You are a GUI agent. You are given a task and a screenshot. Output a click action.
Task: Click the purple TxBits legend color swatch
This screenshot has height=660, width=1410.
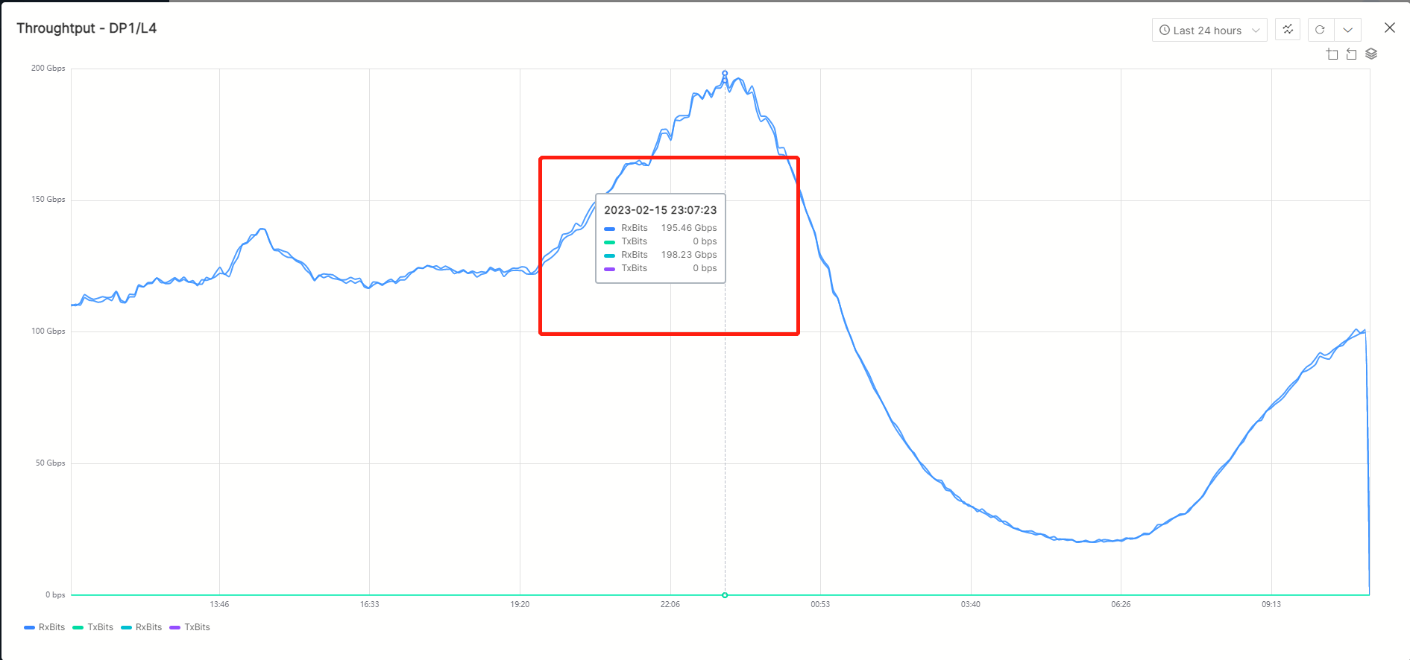pos(175,627)
